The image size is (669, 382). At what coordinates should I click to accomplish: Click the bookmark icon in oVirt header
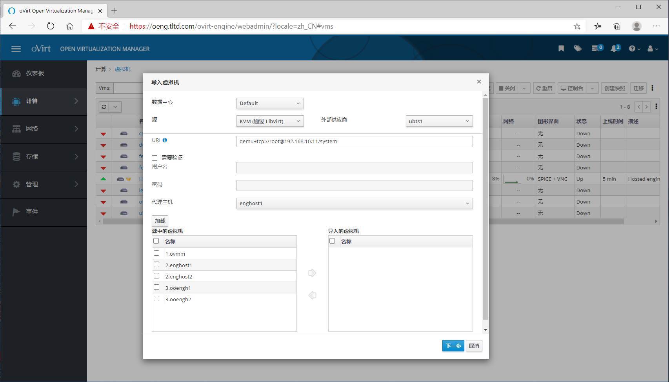coord(561,49)
